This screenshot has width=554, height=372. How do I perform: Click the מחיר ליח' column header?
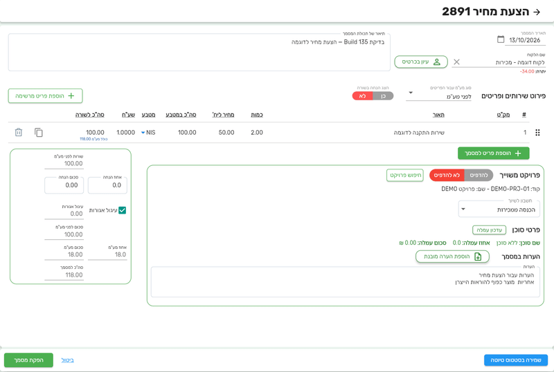pyautogui.click(x=223, y=115)
